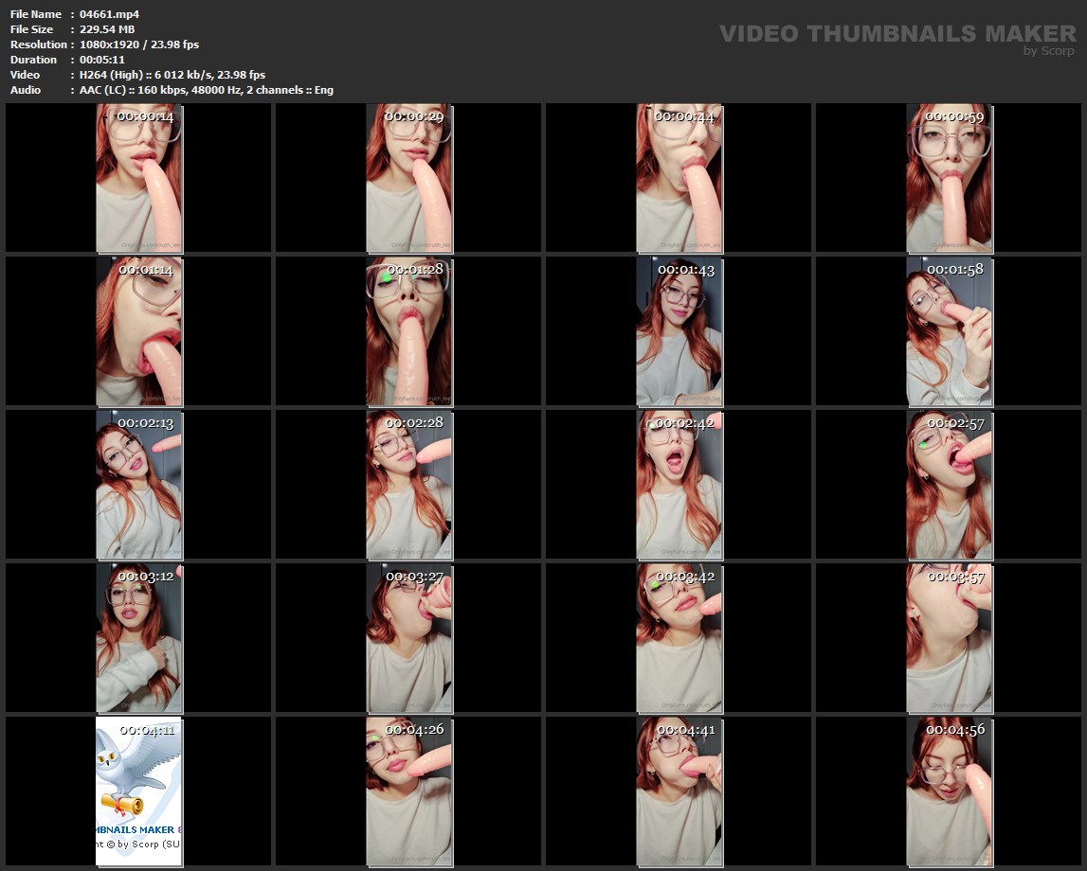Click the frame marked 00:02:13
This screenshot has width=1087, height=871.
(x=138, y=485)
